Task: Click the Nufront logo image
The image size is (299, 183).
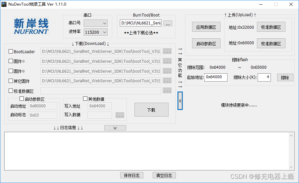Action: (x=31, y=26)
